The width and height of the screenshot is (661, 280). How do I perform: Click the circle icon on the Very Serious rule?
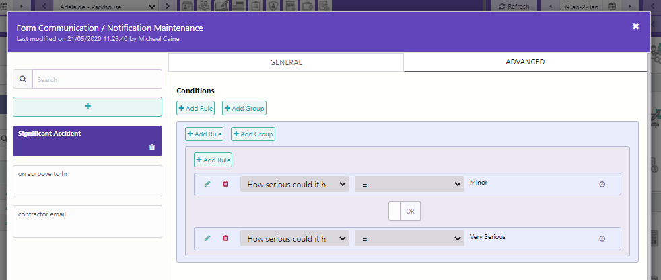(x=602, y=238)
